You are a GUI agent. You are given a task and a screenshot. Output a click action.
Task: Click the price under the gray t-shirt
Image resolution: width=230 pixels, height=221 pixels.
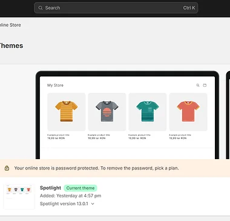click(97, 138)
